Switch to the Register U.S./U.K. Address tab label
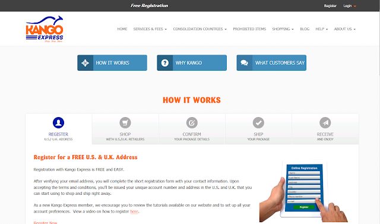 [58, 137]
